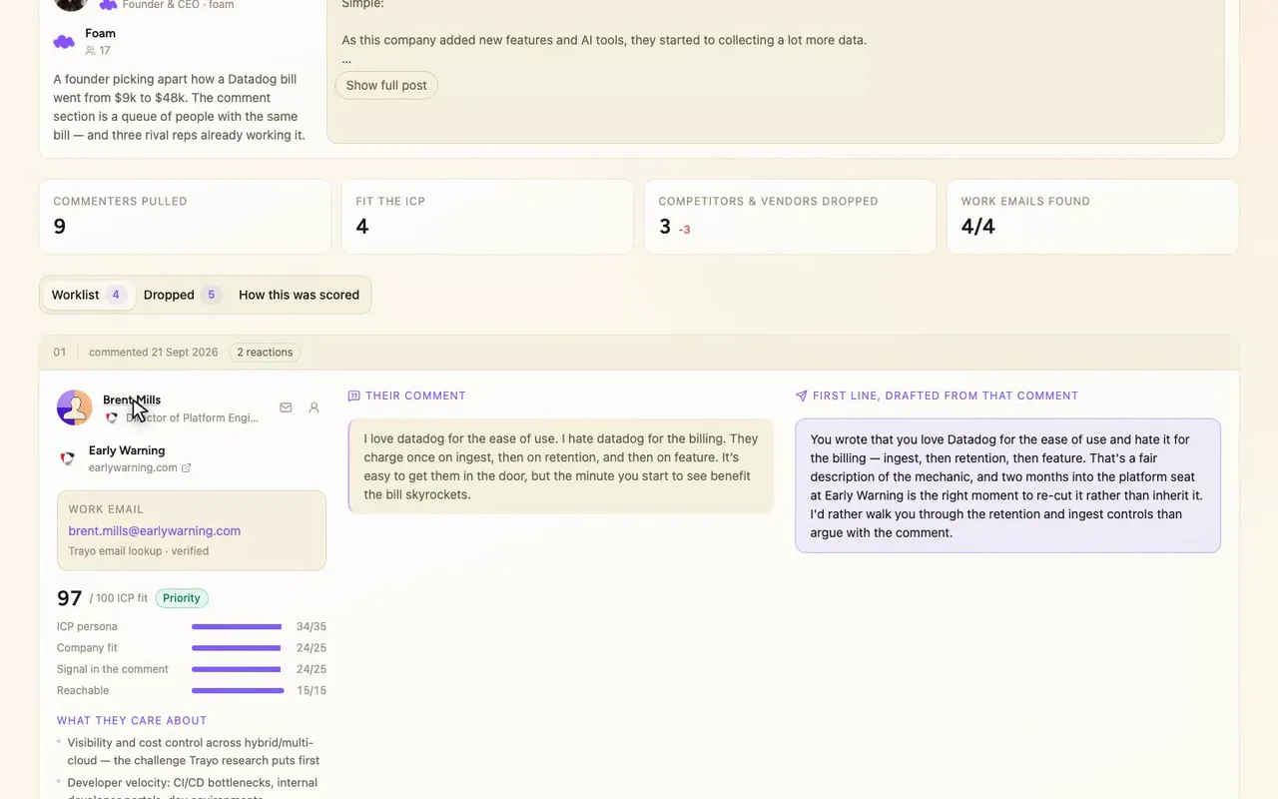Click Brent Mills' avatar photo

click(x=75, y=407)
